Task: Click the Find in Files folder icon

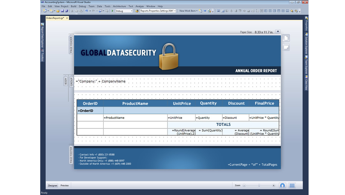Action: 137,11
